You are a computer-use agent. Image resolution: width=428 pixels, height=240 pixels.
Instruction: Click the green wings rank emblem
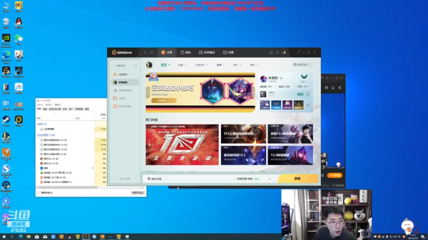[304, 77]
